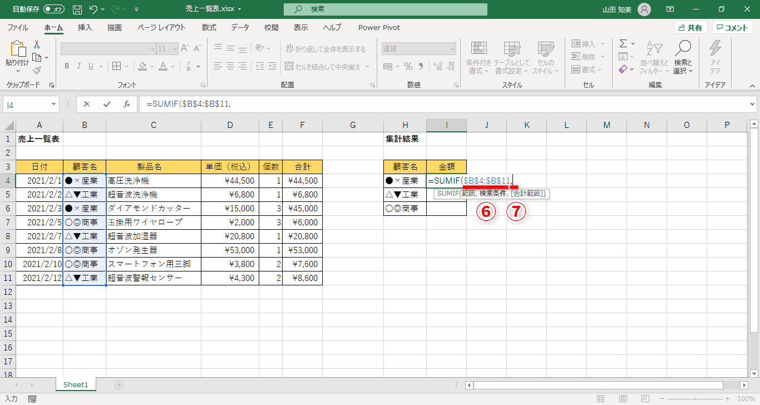Open the font size dropdown

click(174, 49)
